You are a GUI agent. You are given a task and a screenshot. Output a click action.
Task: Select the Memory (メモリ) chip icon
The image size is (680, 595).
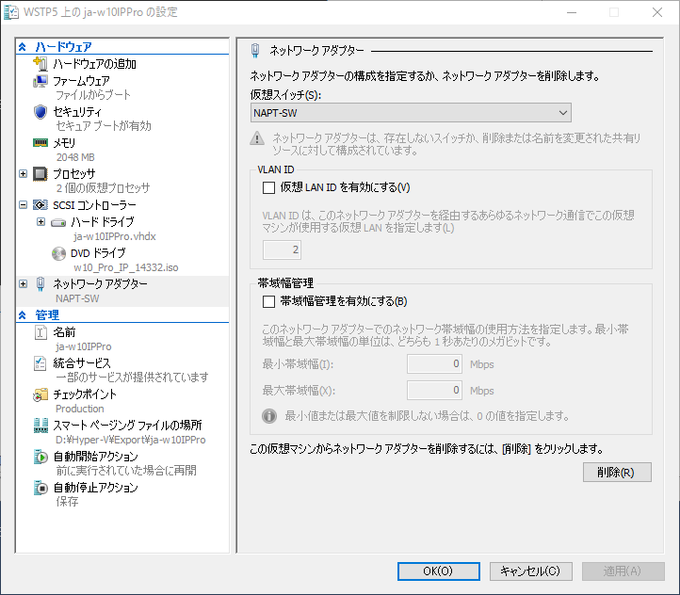pos(40,142)
